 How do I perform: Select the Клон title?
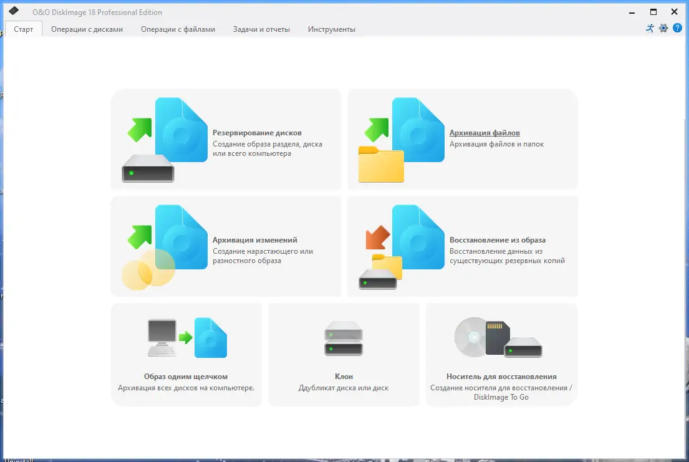(x=344, y=377)
